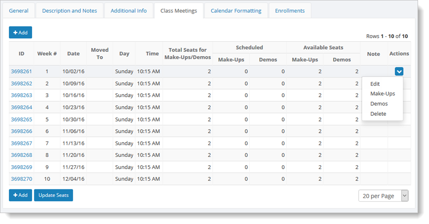Click the Week # column header
429x224 pixels.
tap(47, 53)
